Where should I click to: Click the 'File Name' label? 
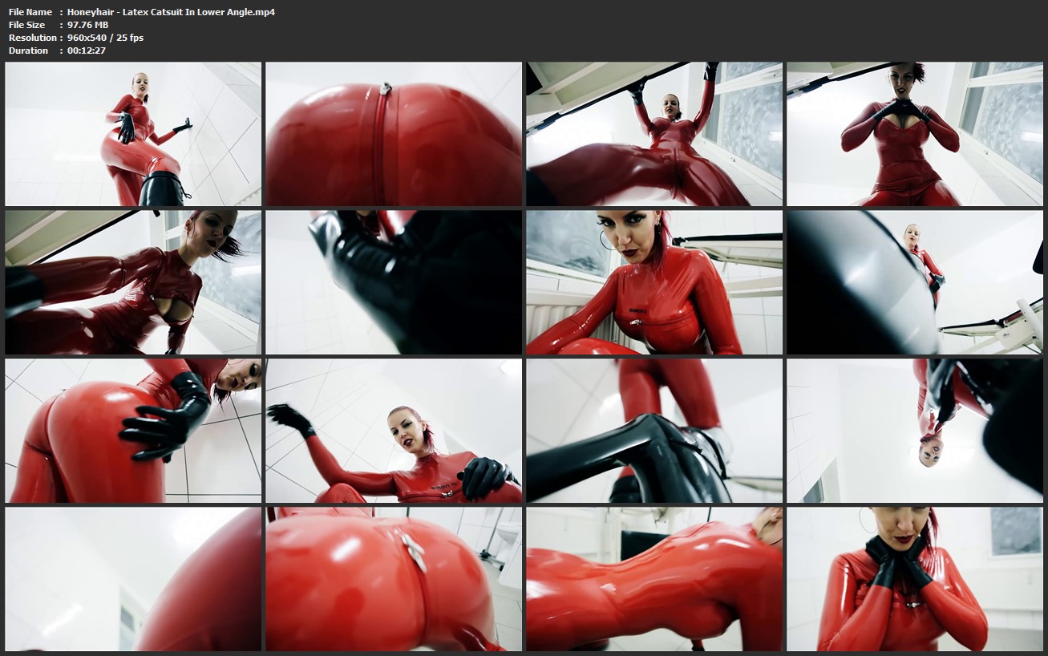point(30,12)
